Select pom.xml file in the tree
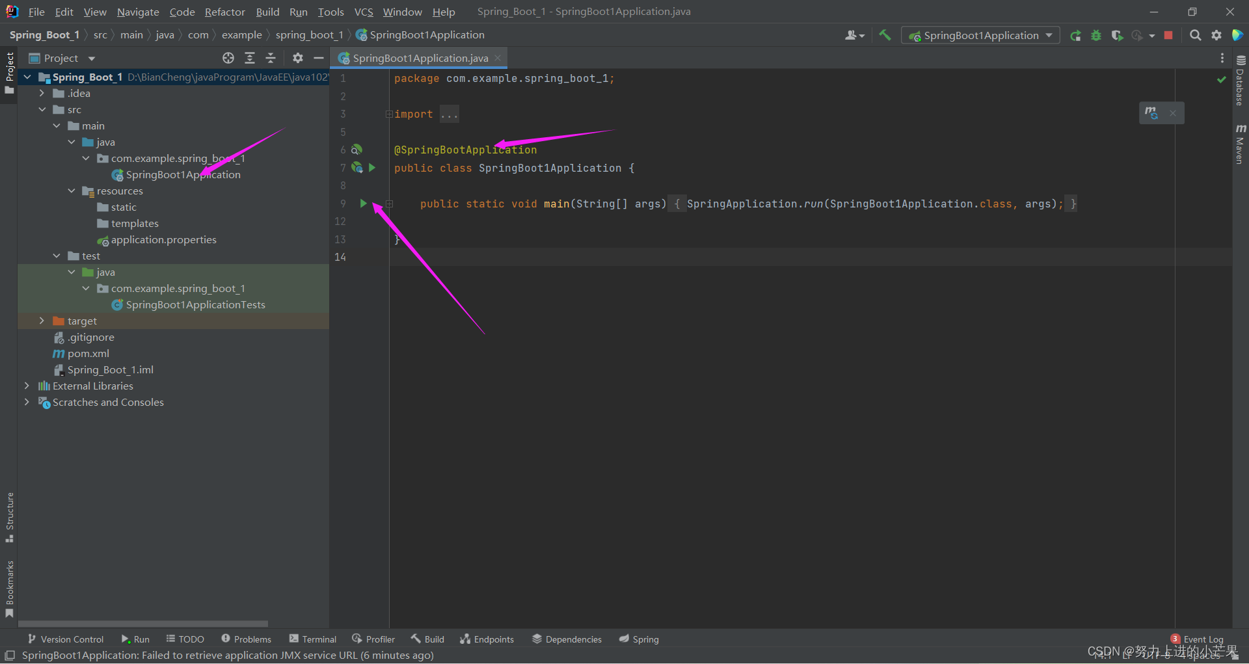The image size is (1249, 664). 88,354
